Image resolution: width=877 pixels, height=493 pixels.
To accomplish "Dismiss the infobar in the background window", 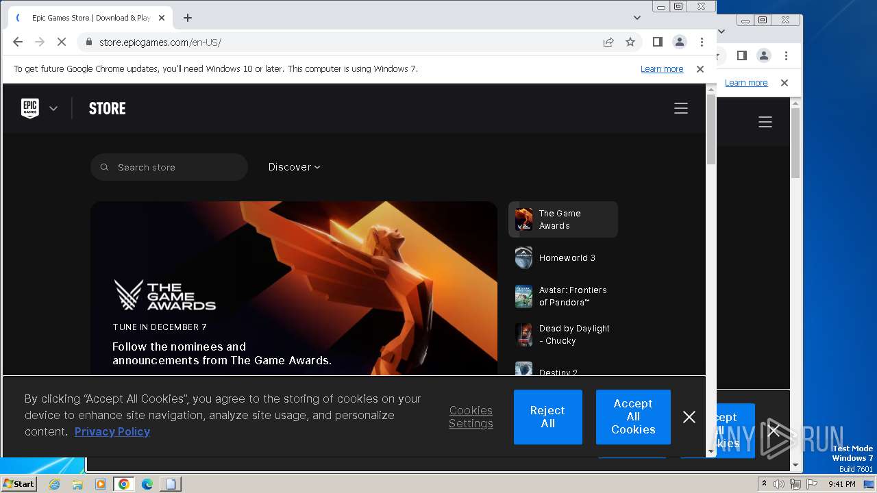I will click(785, 83).
